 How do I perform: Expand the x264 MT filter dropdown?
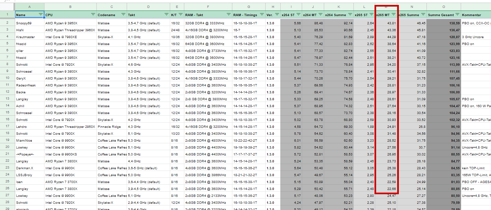(320, 14)
